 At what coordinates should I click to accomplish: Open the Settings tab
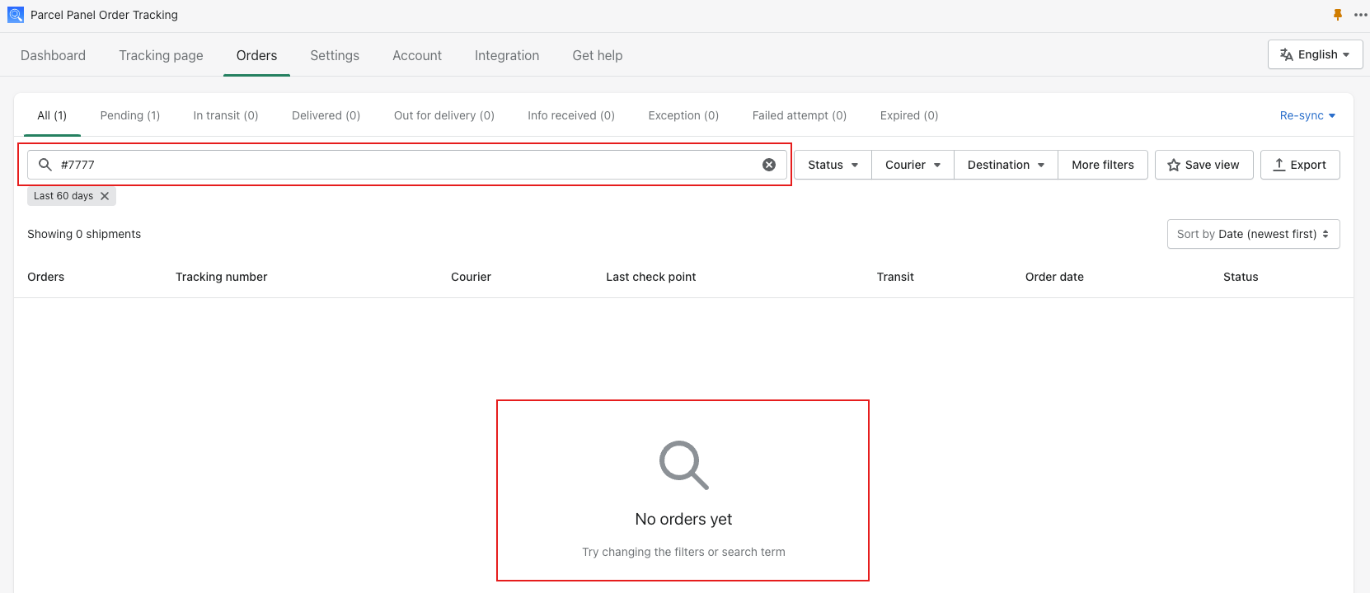pos(335,55)
